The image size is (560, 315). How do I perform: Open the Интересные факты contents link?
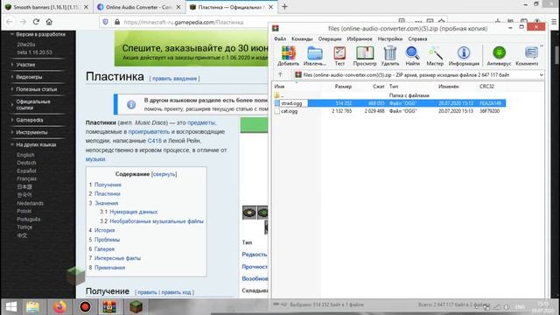(117, 258)
